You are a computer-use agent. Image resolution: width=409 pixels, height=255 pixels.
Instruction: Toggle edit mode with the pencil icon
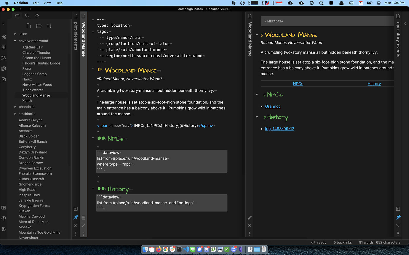coord(250,217)
